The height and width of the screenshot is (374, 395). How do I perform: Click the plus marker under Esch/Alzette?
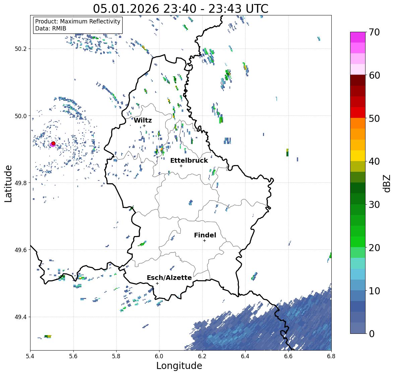[x=157, y=283]
